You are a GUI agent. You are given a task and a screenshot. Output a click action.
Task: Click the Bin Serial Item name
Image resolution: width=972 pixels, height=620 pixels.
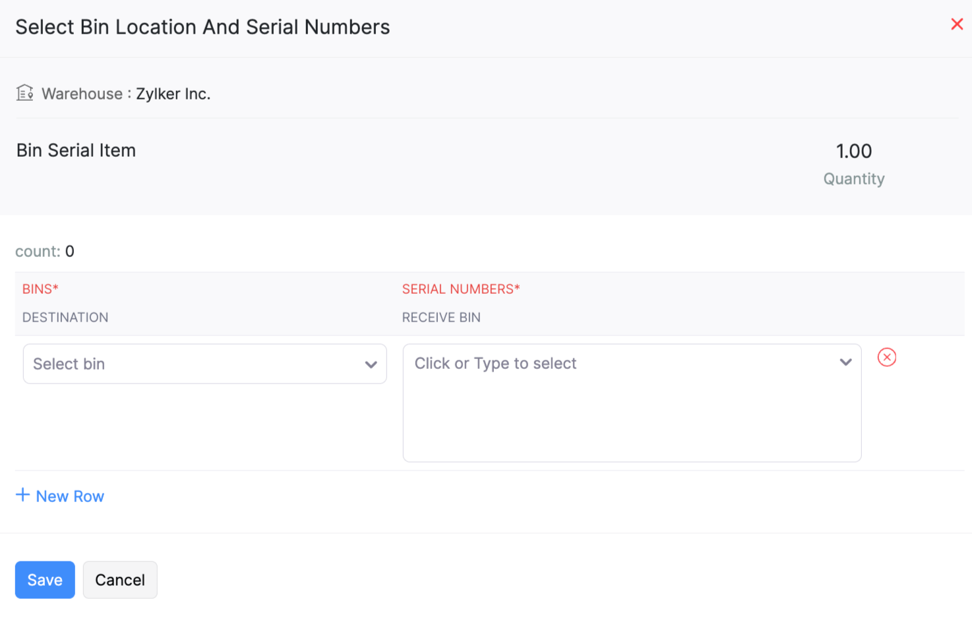pyautogui.click(x=76, y=151)
